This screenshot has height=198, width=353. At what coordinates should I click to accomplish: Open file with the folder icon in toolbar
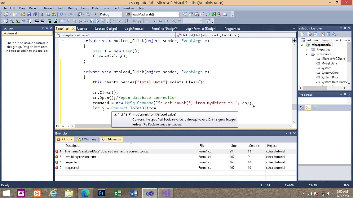pyautogui.click(x=23, y=14)
